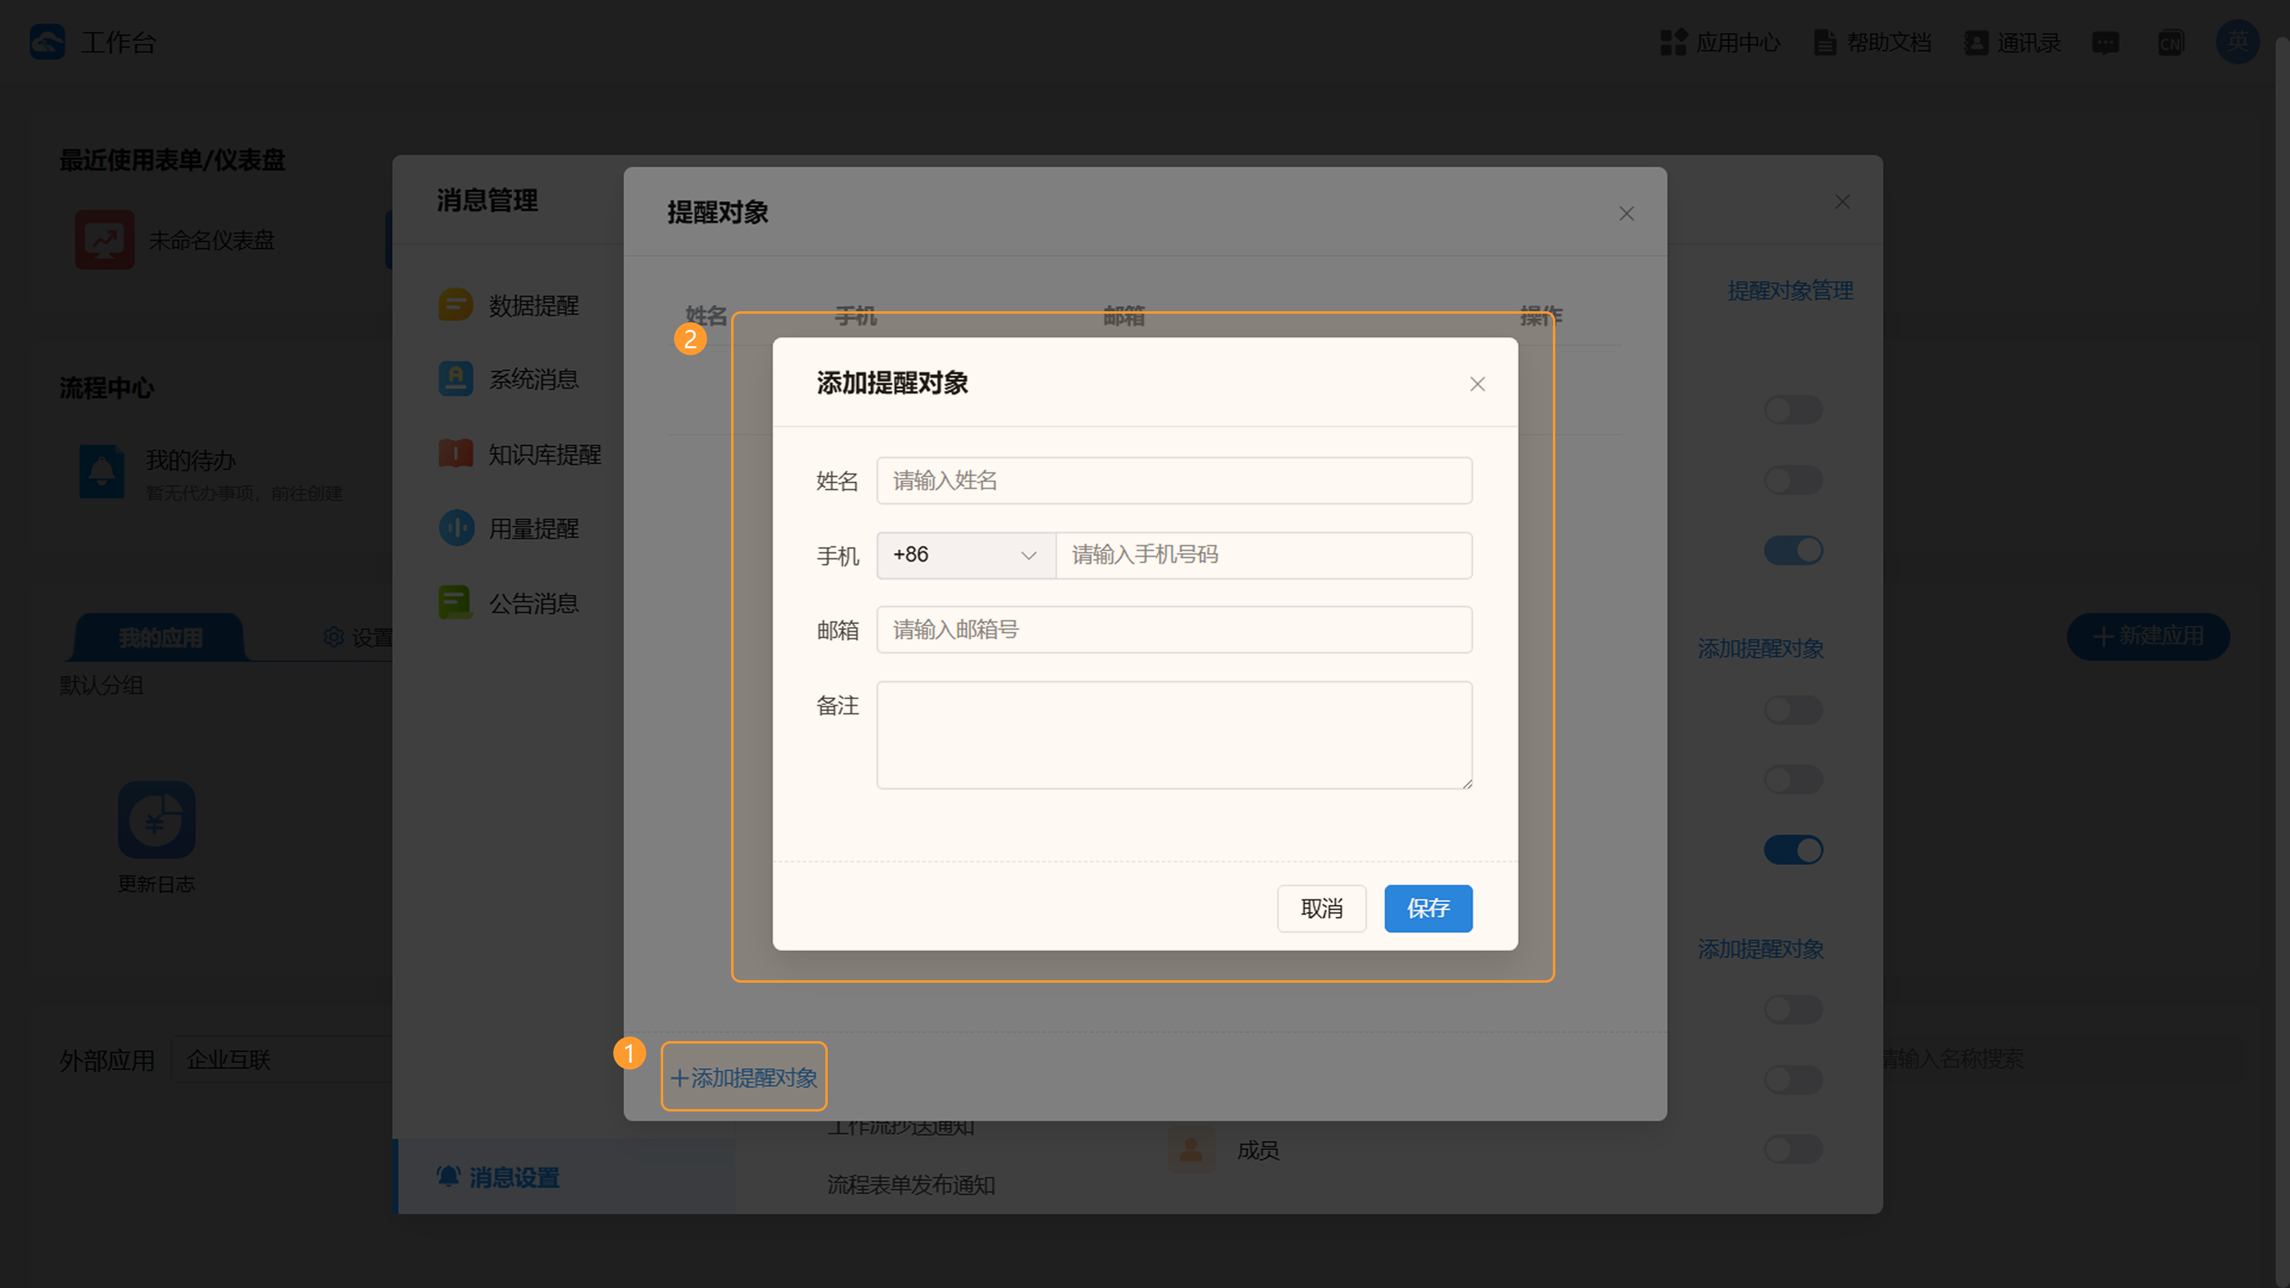Image resolution: width=2290 pixels, height=1288 pixels.
Task: Open 更新日志 app icon
Action: tap(156, 819)
